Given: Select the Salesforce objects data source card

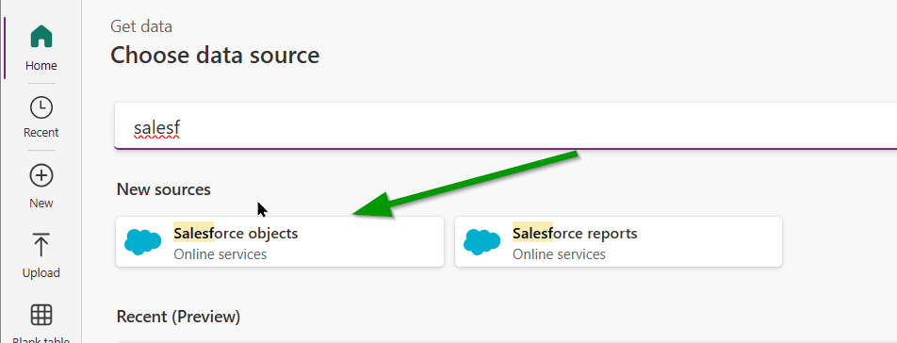Looking at the screenshot, I should click(280, 241).
